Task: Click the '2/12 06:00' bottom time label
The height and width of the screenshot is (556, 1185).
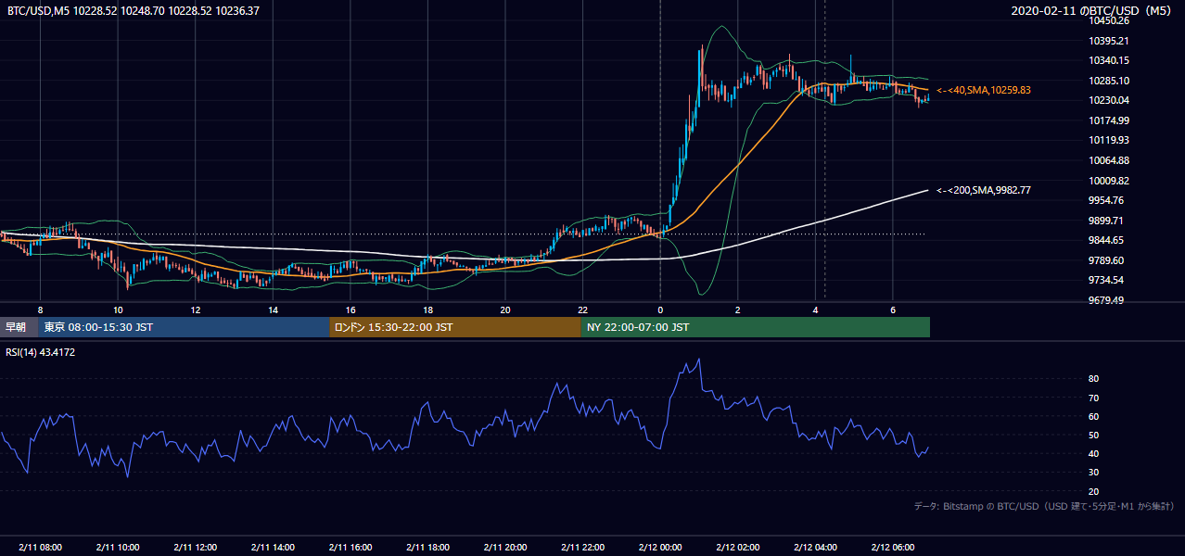Action: [893, 547]
